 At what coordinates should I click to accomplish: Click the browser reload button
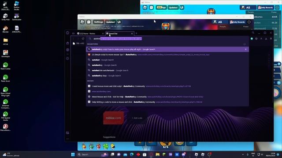click(x=83, y=39)
